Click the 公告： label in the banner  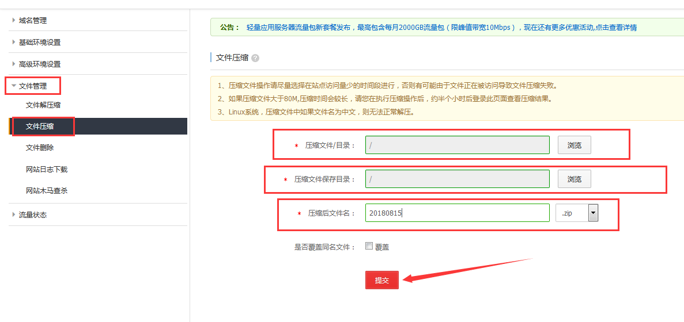coord(229,28)
